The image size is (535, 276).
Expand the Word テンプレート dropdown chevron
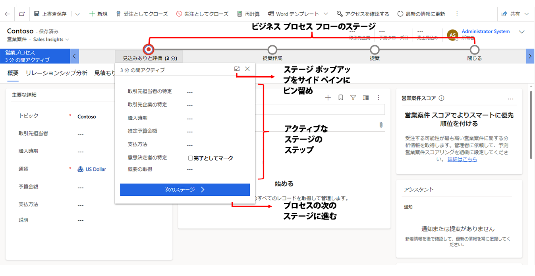[326, 14]
